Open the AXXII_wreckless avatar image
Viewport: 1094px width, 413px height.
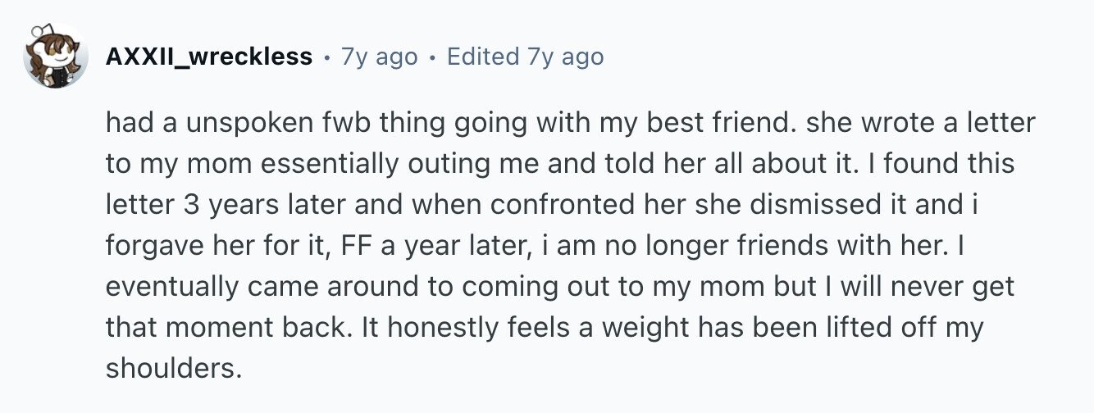click(x=56, y=57)
